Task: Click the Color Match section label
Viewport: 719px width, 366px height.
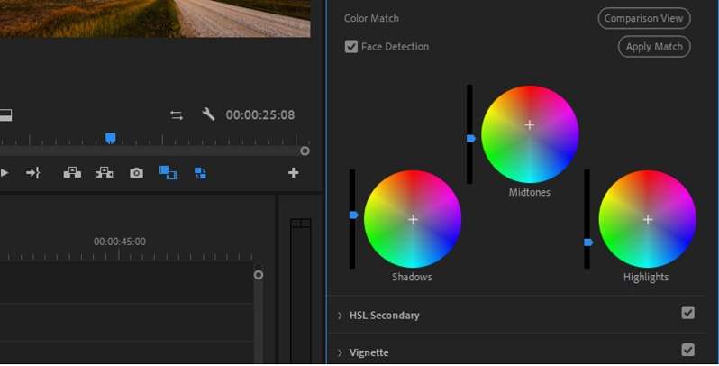Action: (371, 18)
